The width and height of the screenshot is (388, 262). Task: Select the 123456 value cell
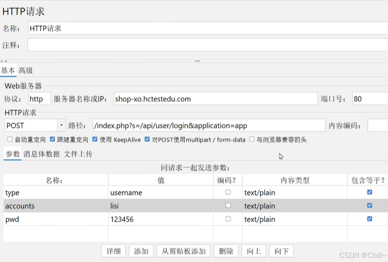click(161, 219)
